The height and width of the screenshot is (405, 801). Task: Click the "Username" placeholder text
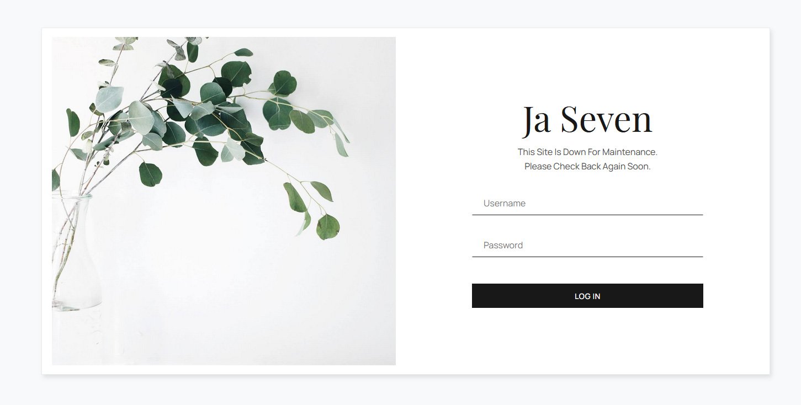(x=505, y=203)
